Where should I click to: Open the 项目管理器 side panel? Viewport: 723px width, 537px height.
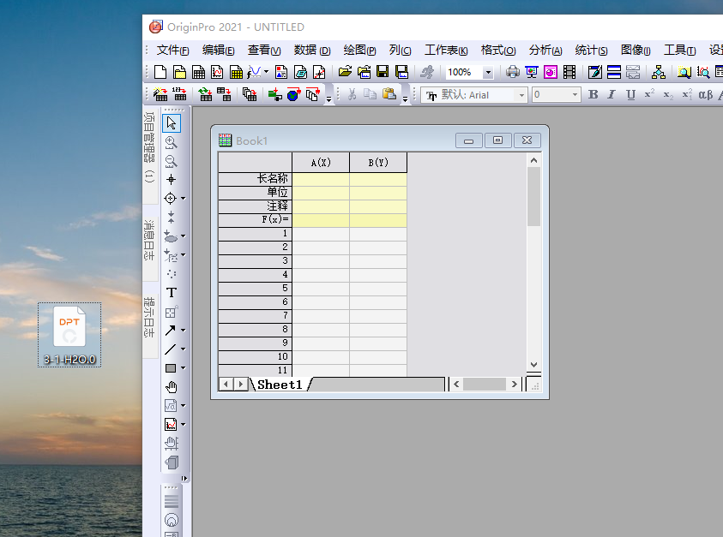149,146
